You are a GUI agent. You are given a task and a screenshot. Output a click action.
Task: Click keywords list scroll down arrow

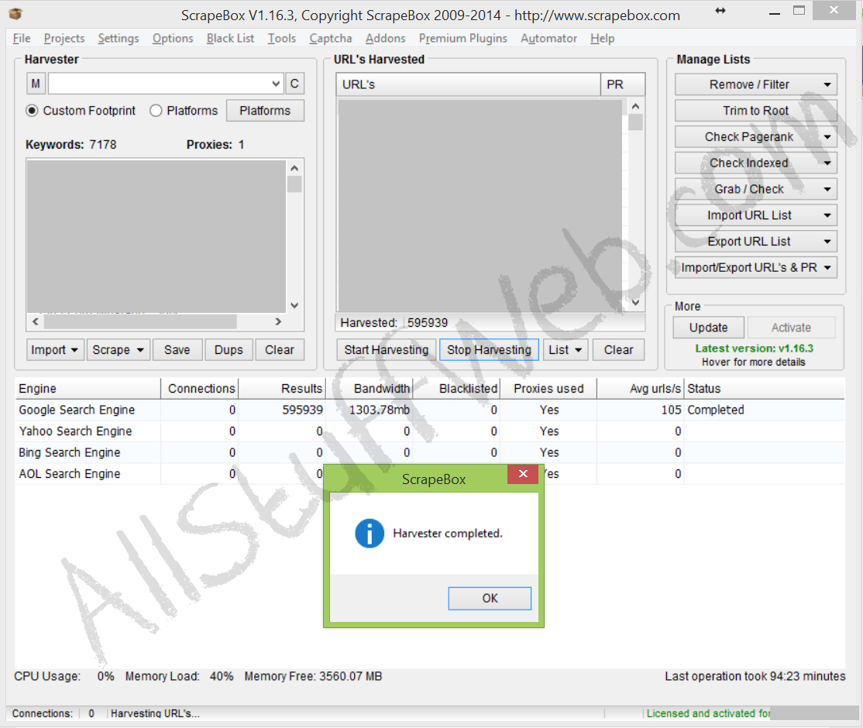pos(294,305)
